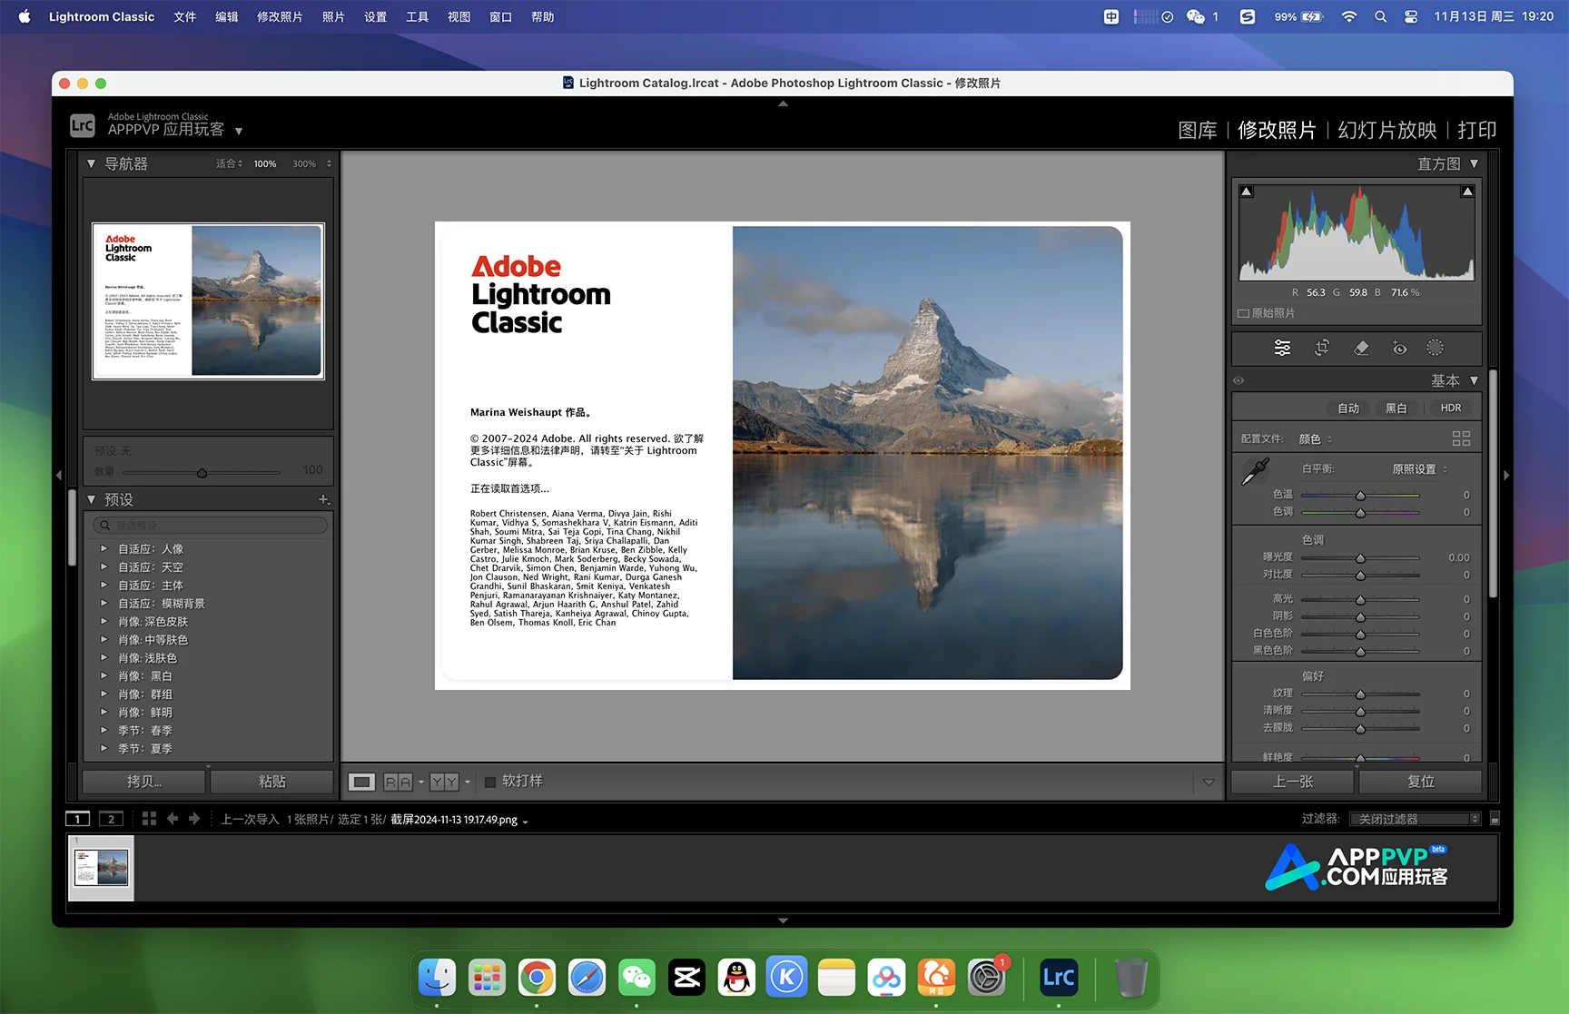Switch to the Print module

point(1477,130)
